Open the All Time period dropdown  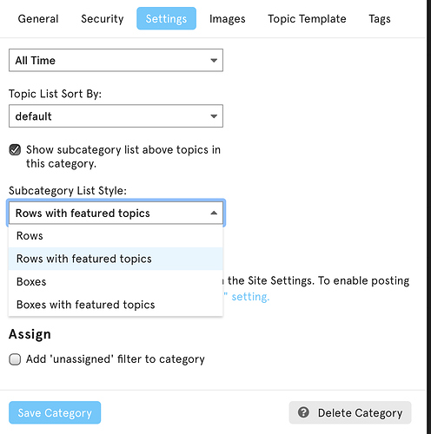click(x=116, y=60)
